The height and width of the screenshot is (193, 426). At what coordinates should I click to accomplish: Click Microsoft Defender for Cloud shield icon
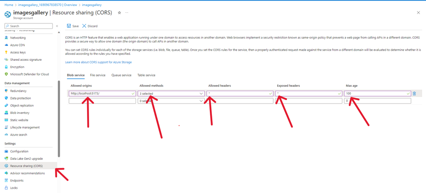click(6, 74)
